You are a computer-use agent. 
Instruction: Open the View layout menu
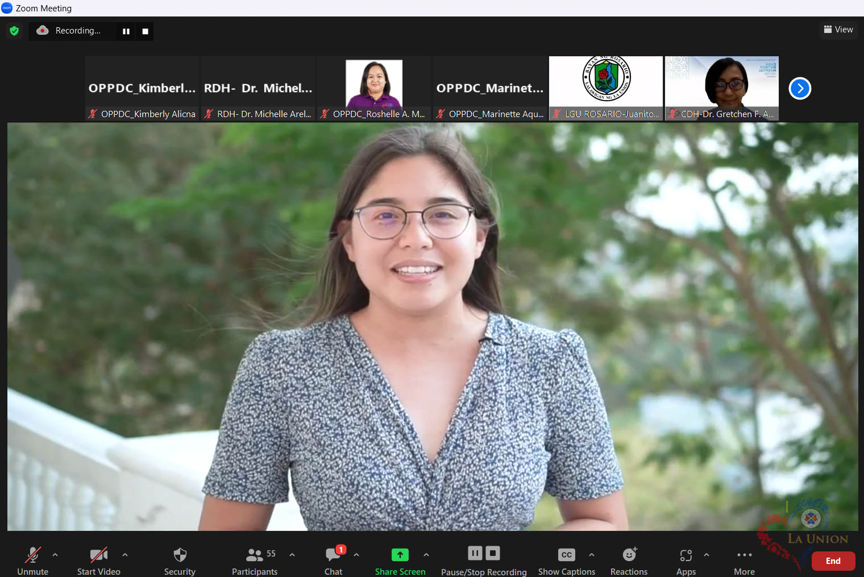838,30
